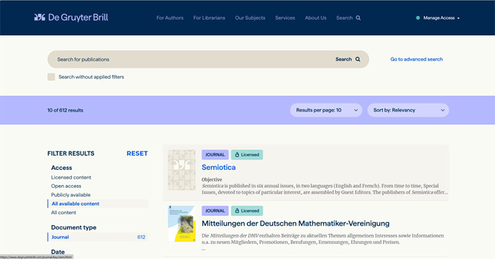Go to Our Subjects in navigation
Screen dimensions: 495x259
[x=249, y=18]
